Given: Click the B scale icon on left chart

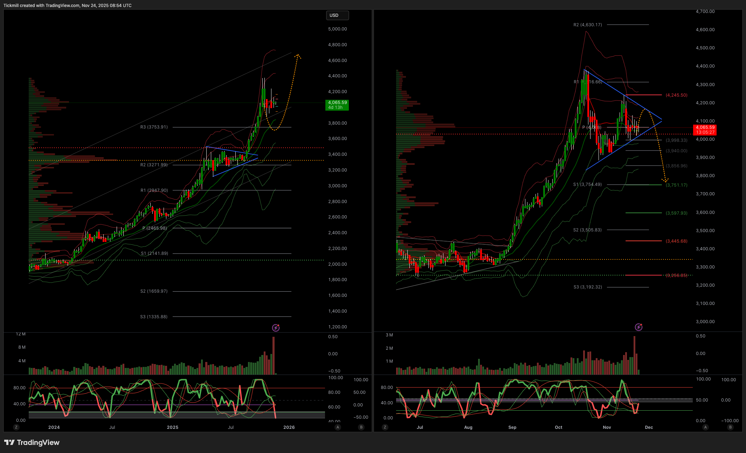Looking at the screenshot, I should click(361, 427).
